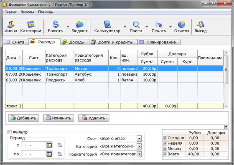234x165 pixels.
Task: Click the Валюты dollar-sign toolbar icon
Action: point(56,27)
